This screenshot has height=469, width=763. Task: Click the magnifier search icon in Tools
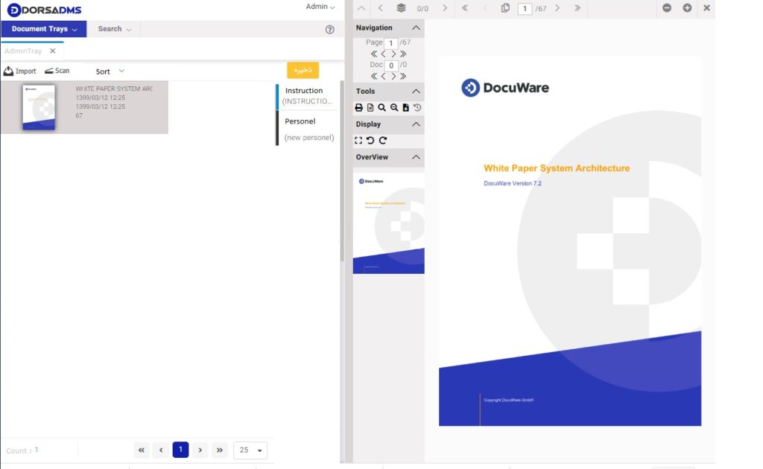point(382,107)
